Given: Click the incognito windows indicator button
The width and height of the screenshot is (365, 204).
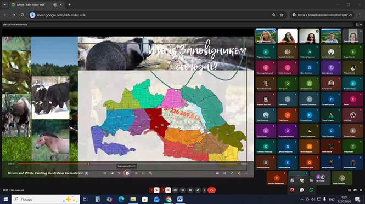Looking at the screenshot, I should pos(322,15).
